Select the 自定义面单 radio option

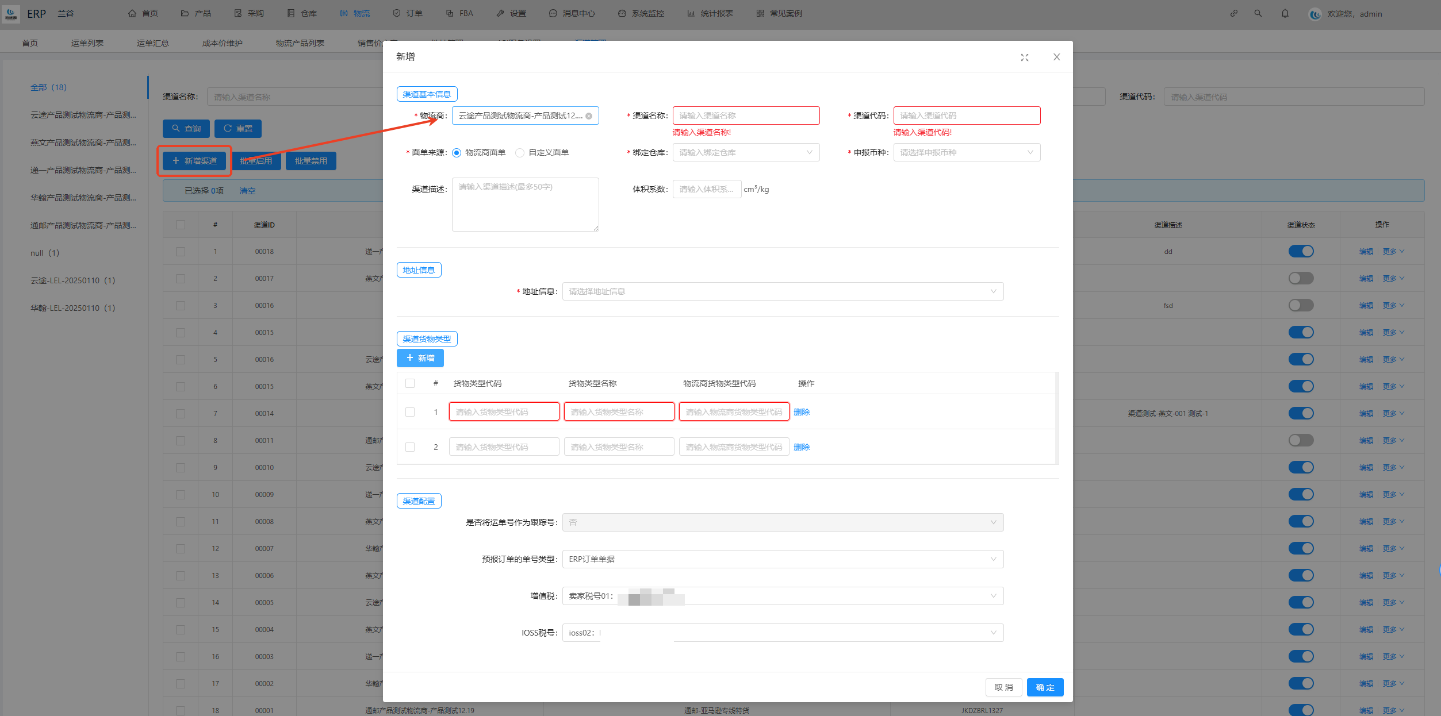coord(520,153)
